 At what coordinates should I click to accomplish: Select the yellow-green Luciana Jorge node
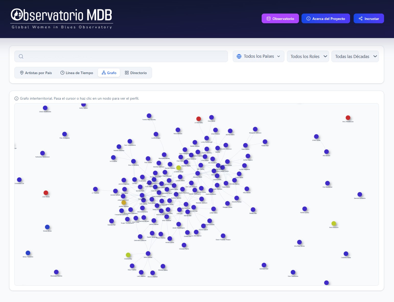179,168
